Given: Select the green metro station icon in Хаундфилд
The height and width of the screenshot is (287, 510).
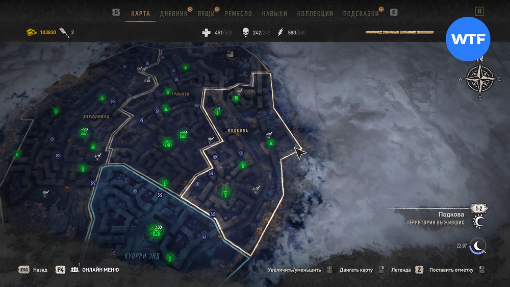Looking at the screenshot, I should 84,132.
